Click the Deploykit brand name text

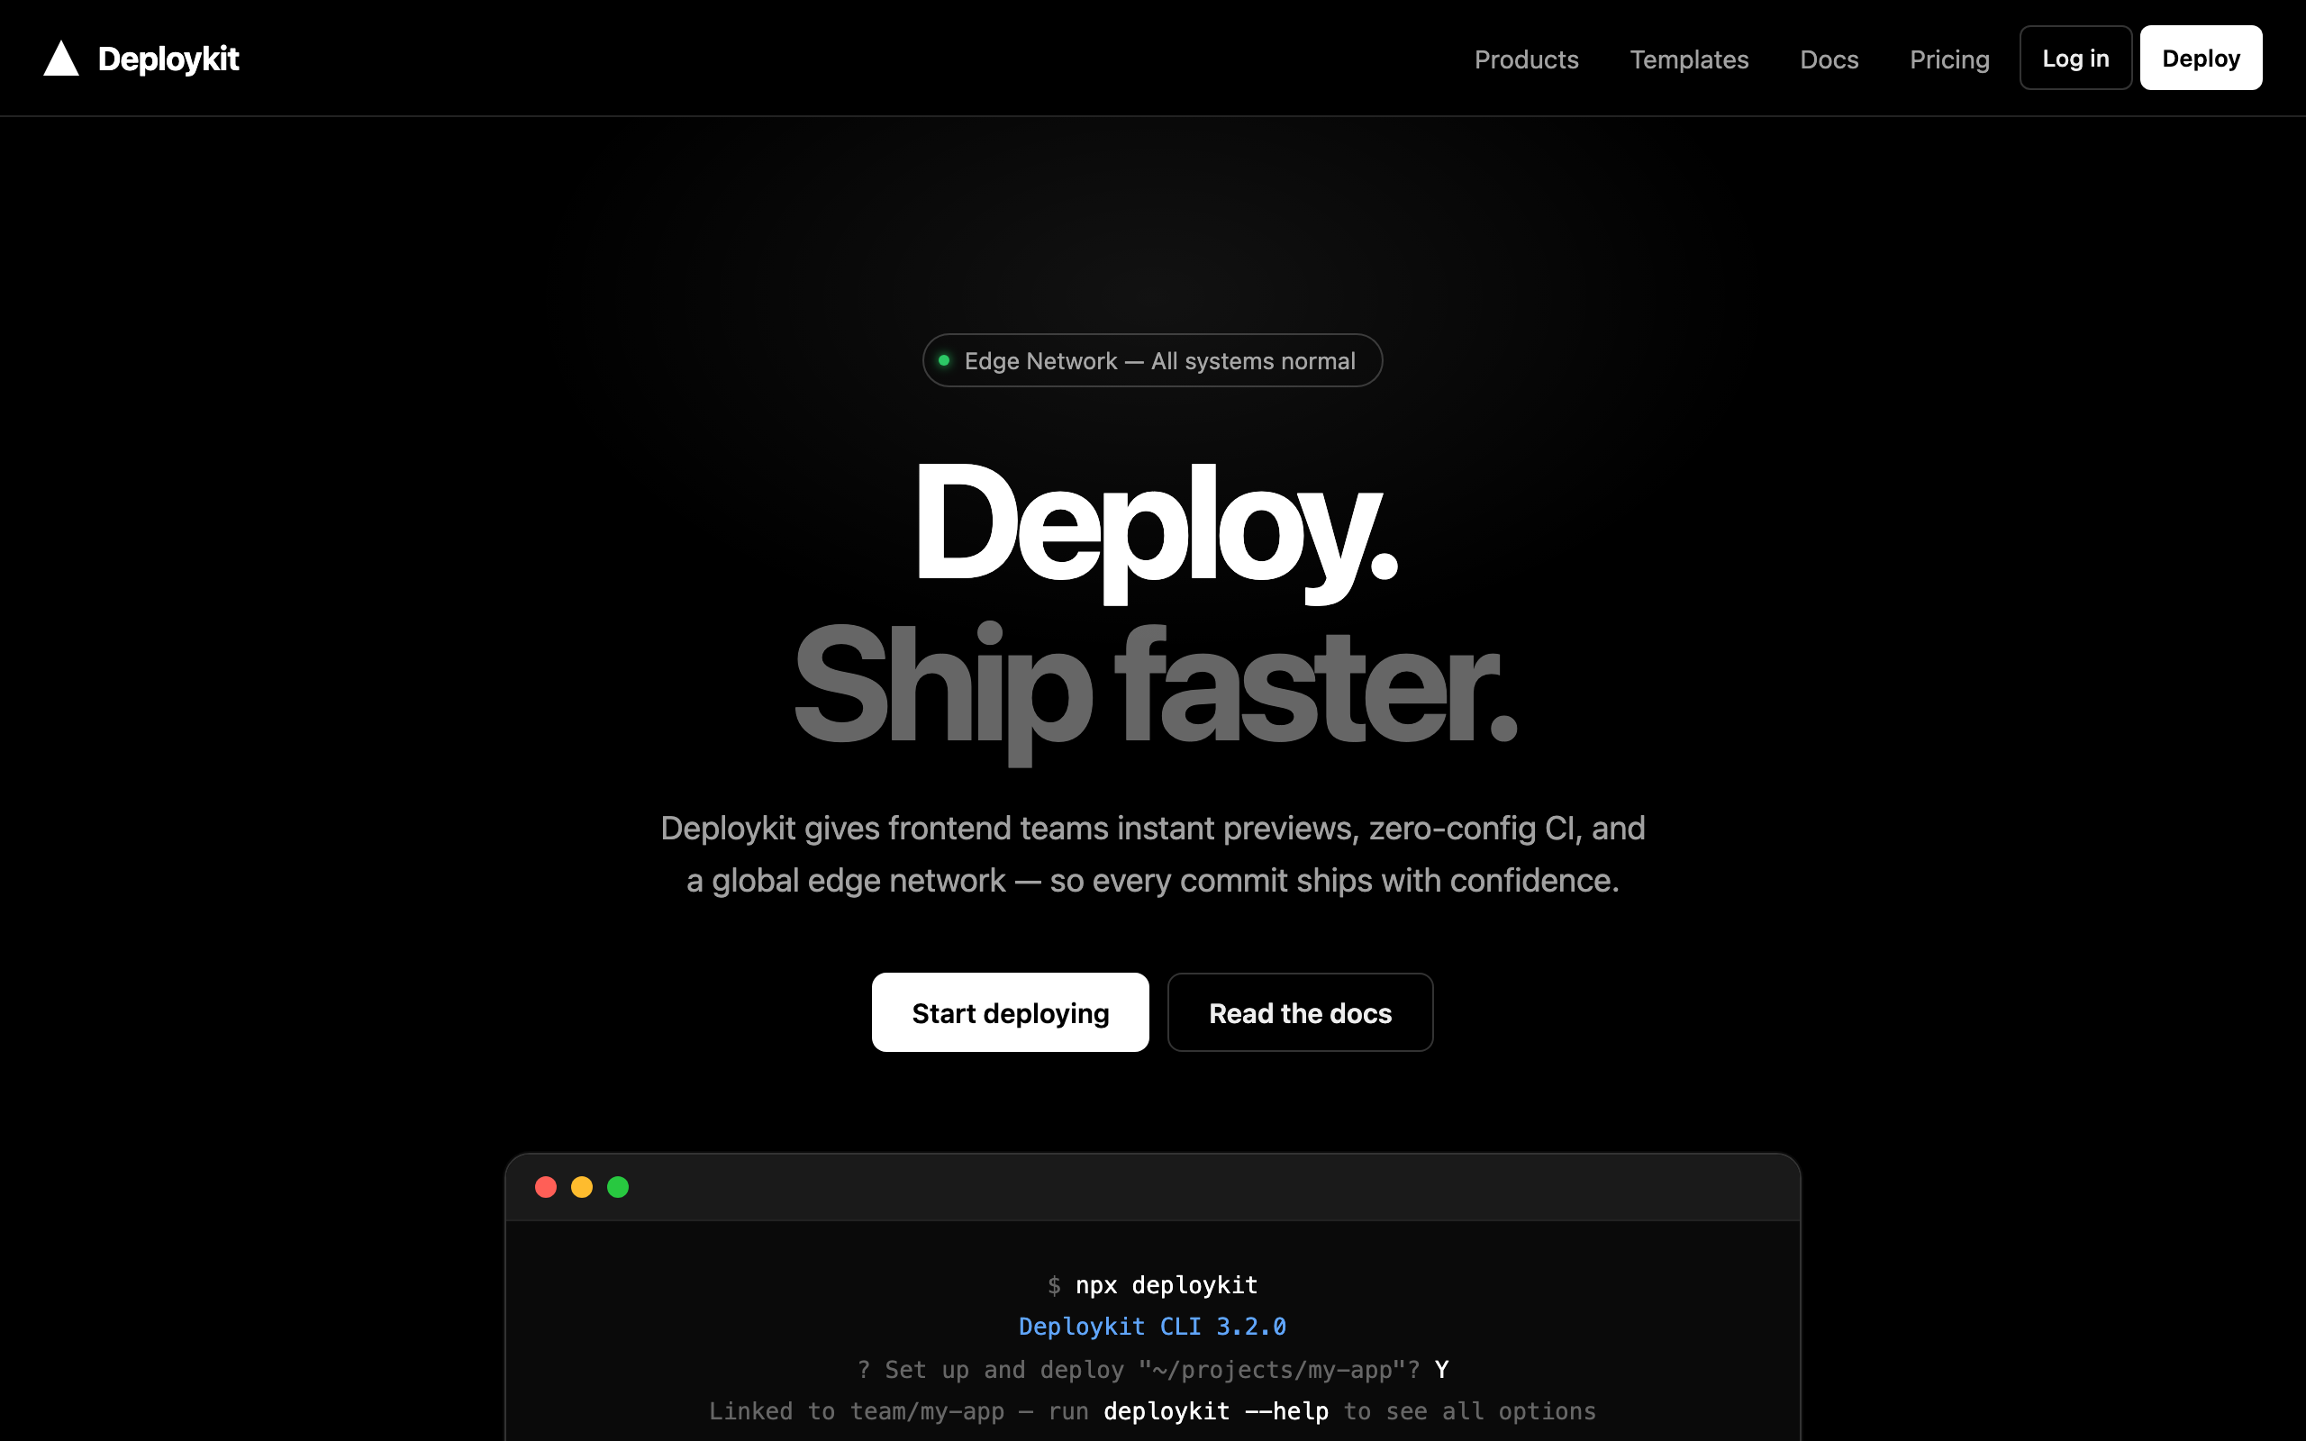(168, 59)
